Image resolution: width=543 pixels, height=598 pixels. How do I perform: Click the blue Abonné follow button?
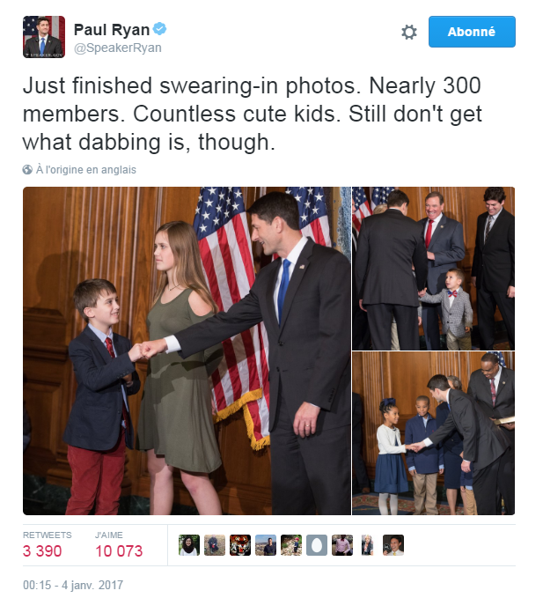click(x=472, y=32)
